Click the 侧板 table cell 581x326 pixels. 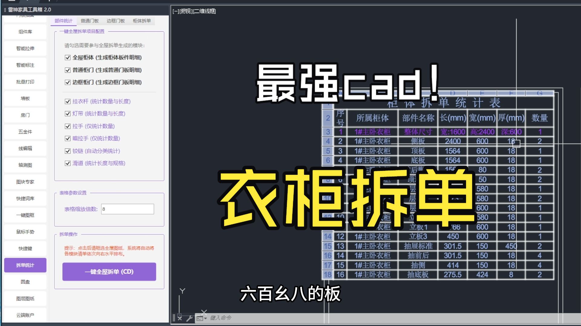418,141
